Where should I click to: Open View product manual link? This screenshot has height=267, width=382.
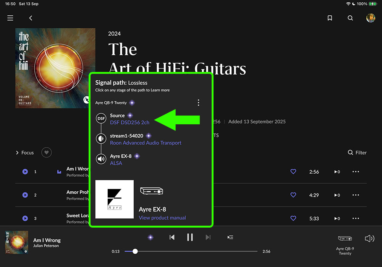coord(162,218)
